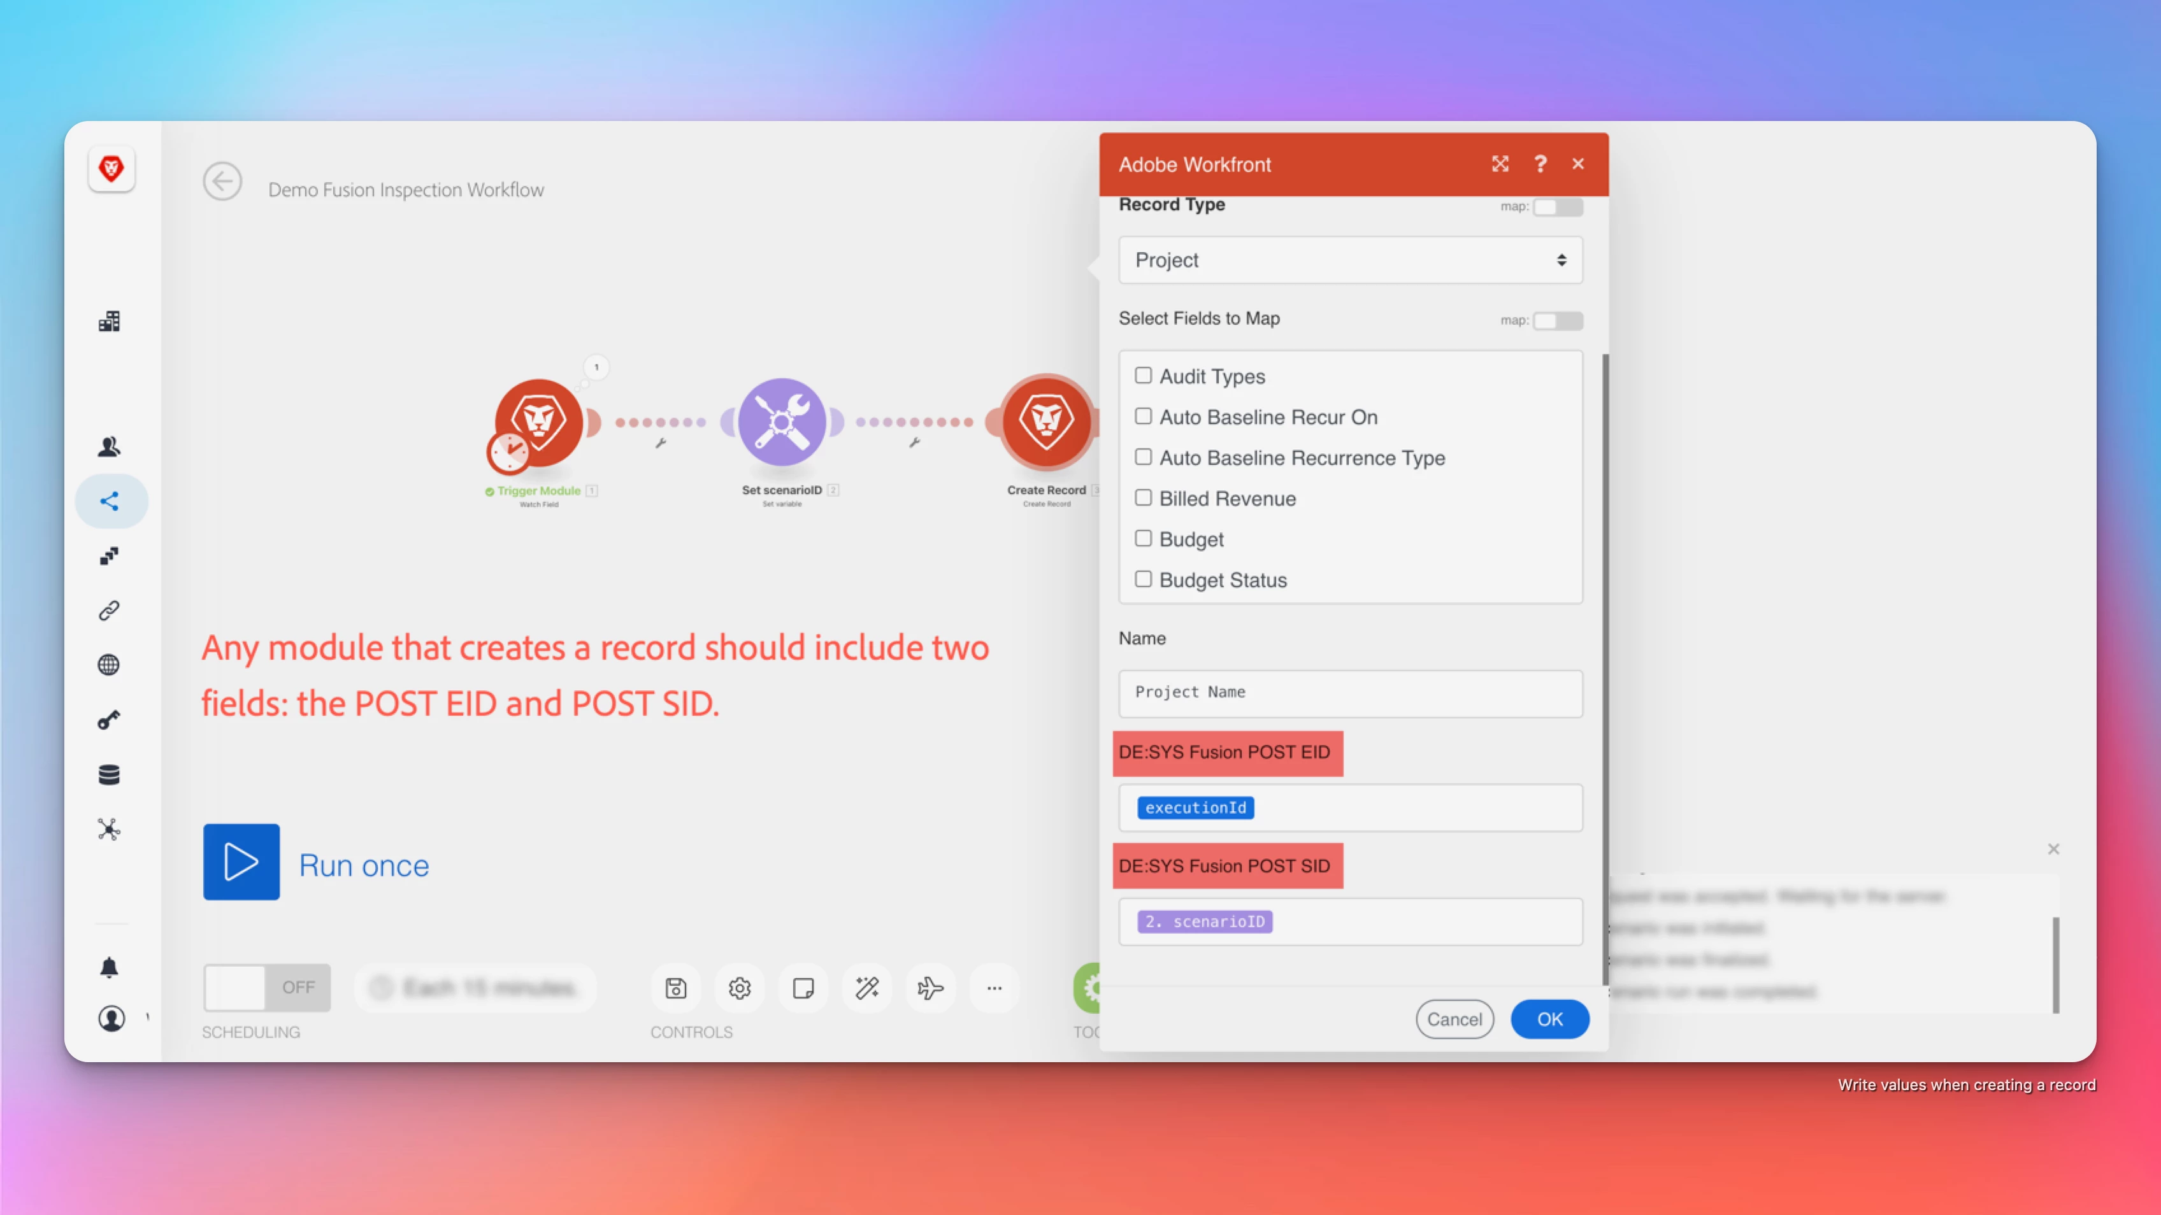
Task: Open the Set scenarioID module
Action: tap(782, 422)
